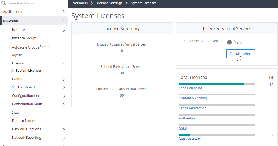Screen dimensions: 278x146
Task: Expand SSL Dashboard submenu arrow
Action: (x=64, y=88)
